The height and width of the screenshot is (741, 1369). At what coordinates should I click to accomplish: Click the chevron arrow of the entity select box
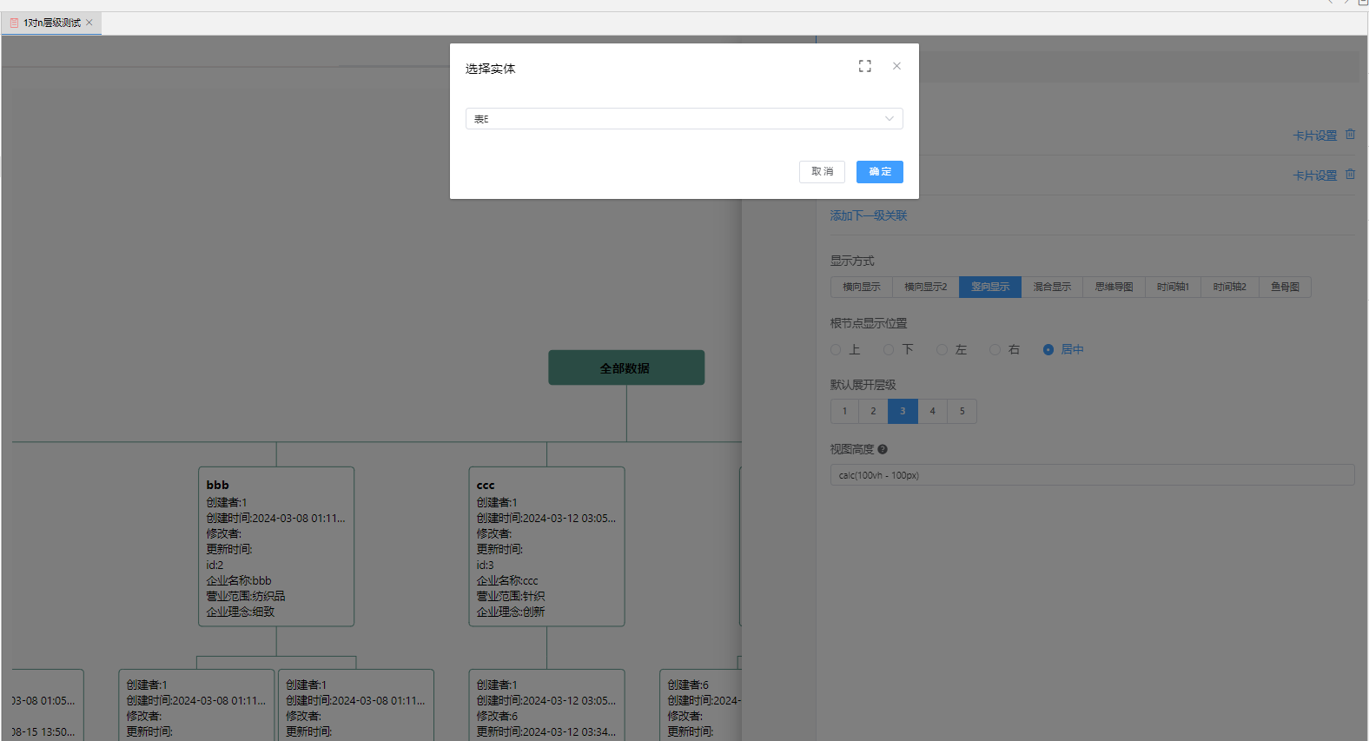click(890, 119)
